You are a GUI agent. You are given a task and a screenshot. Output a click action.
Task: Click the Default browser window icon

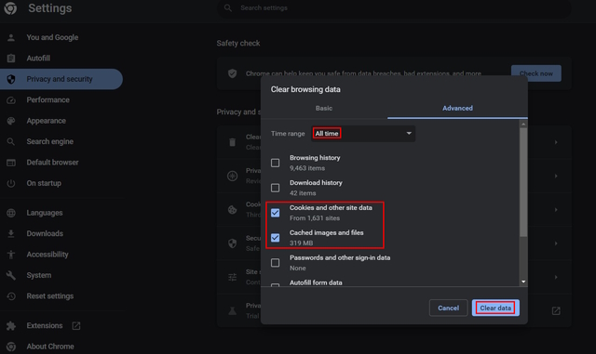11,163
